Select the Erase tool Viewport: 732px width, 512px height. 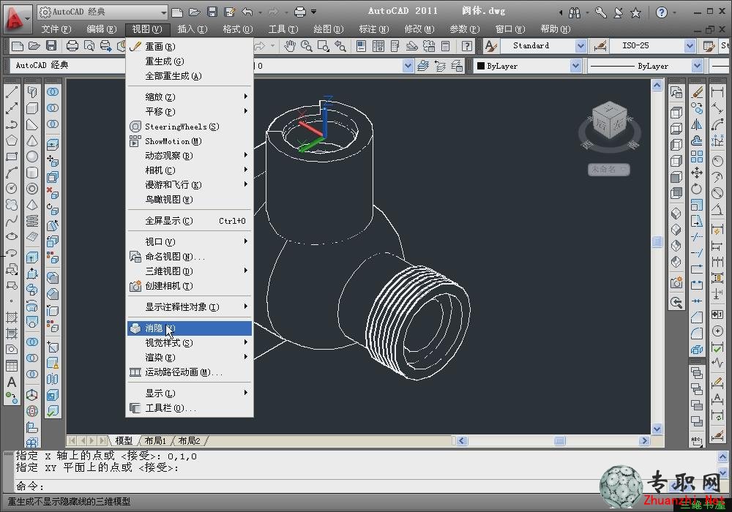697,92
